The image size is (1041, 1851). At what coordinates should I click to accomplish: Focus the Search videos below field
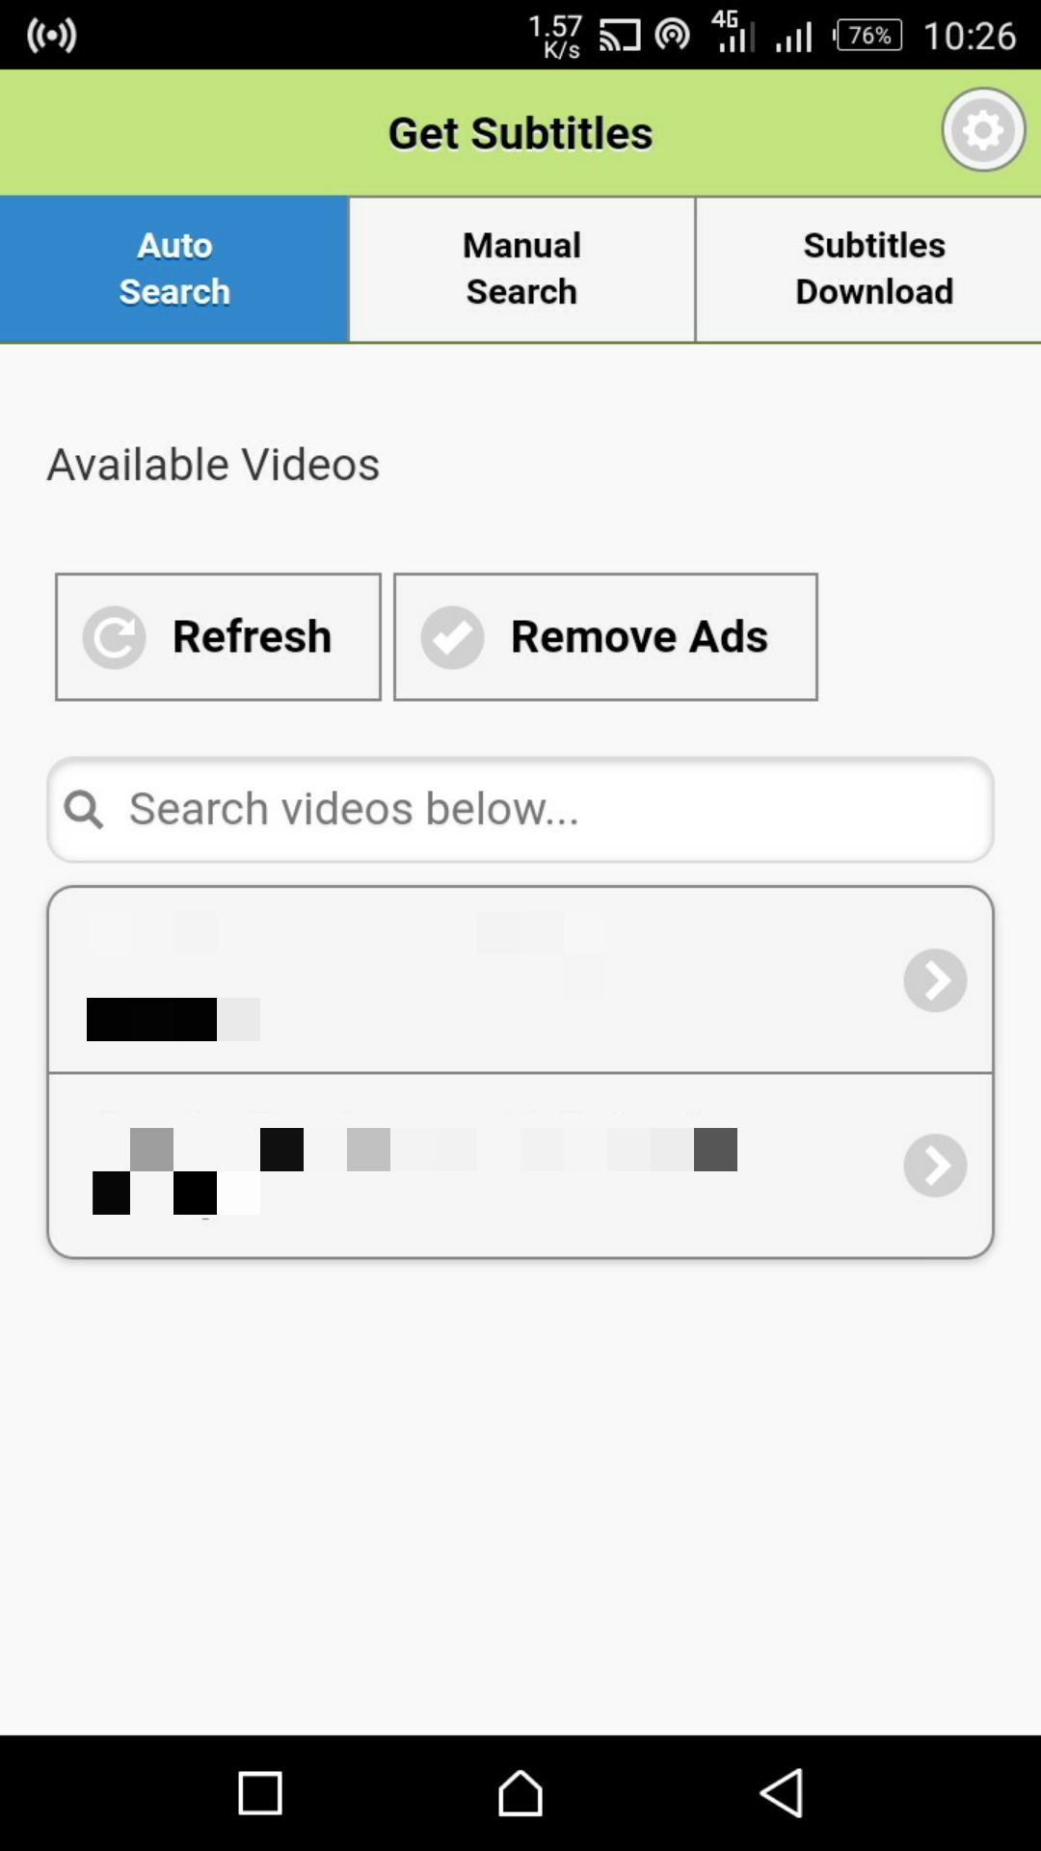[x=520, y=810]
